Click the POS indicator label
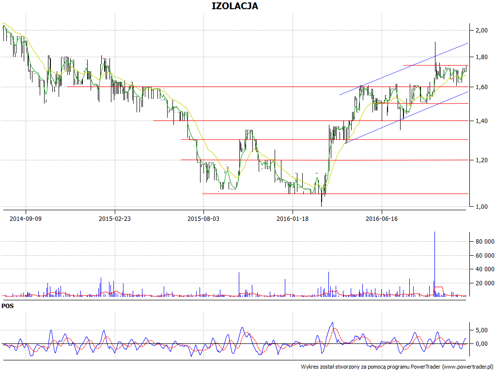The image size is (496, 372). click(8, 306)
